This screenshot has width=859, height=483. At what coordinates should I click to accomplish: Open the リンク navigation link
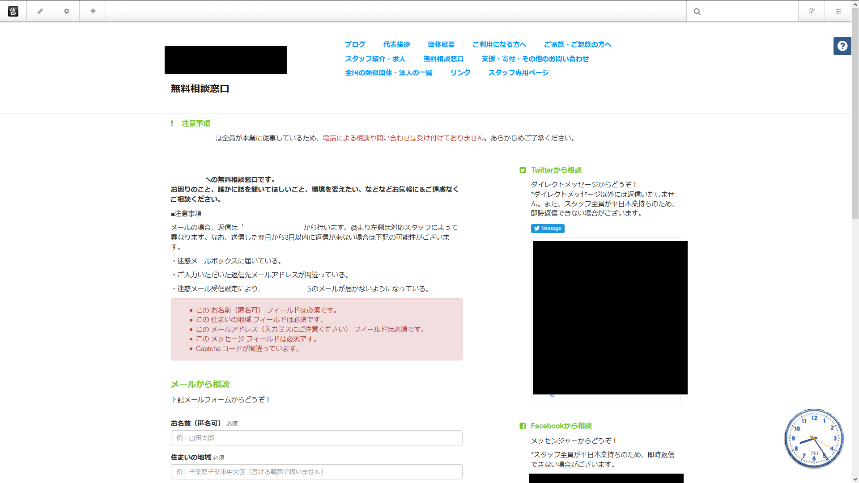(x=460, y=72)
